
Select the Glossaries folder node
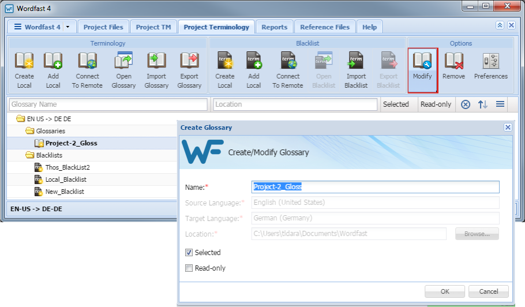click(x=51, y=131)
